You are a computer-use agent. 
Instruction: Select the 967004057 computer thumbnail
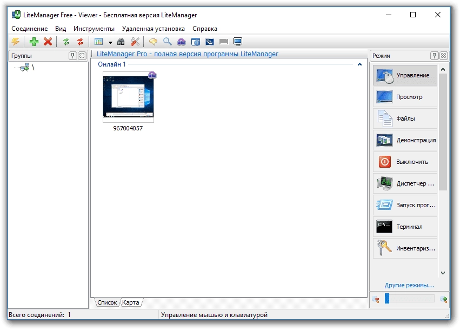point(128,97)
